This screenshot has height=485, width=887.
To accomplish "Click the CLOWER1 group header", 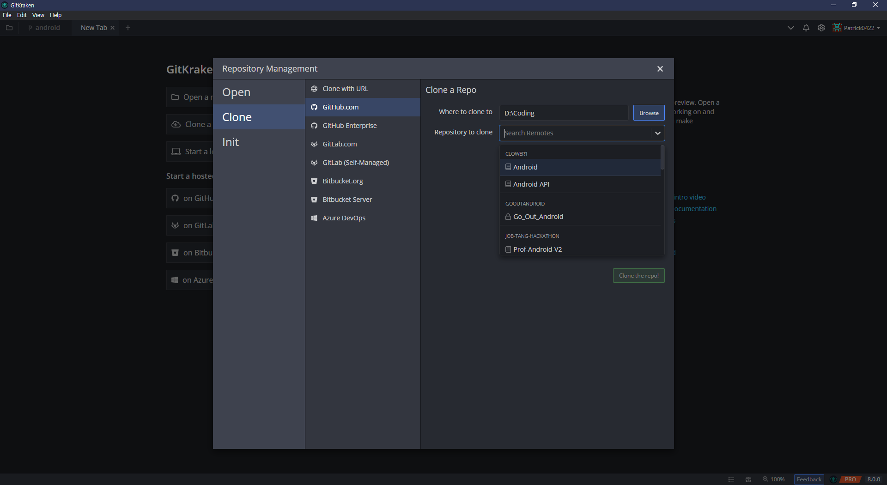I will (x=516, y=154).
